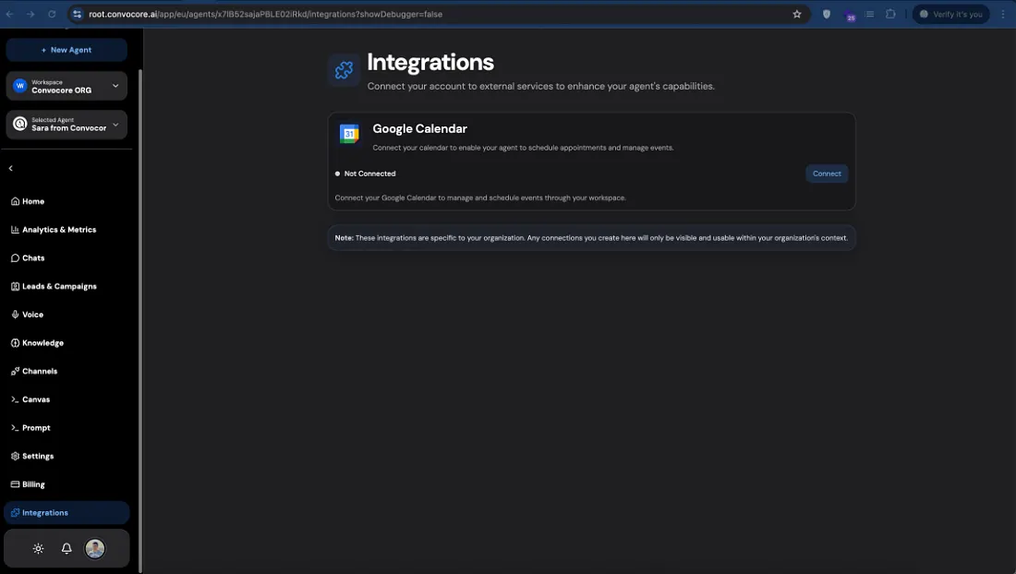The height and width of the screenshot is (574, 1016).
Task: Open the Prompt page
Action: pos(30,428)
